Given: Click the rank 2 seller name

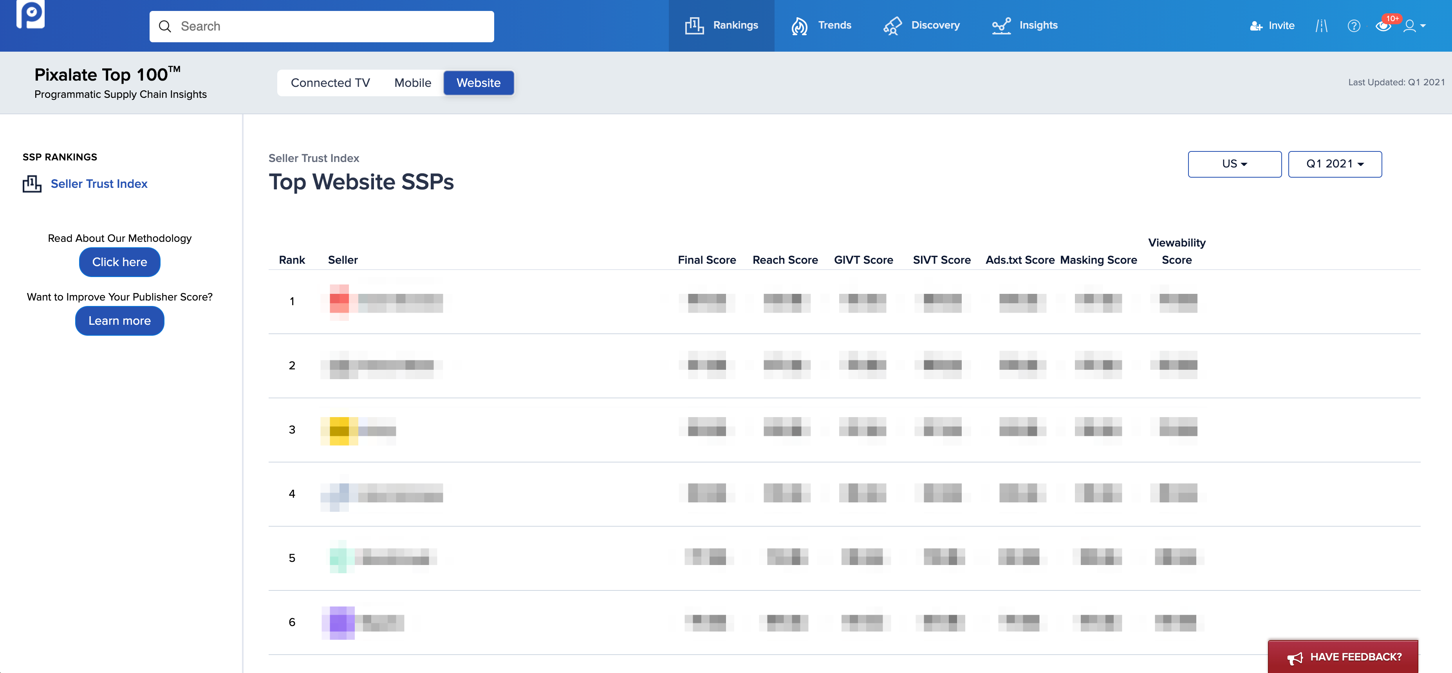Looking at the screenshot, I should point(382,365).
